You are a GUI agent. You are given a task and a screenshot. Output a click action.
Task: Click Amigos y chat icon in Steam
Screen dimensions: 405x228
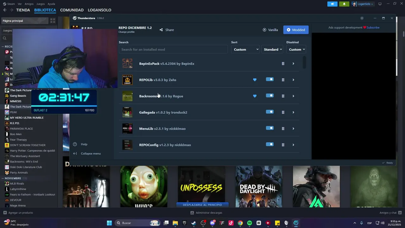pyautogui.click(x=400, y=213)
